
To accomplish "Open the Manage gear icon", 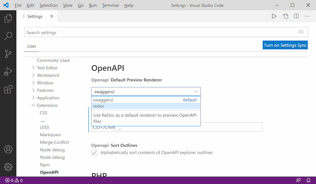I will click(8, 167).
